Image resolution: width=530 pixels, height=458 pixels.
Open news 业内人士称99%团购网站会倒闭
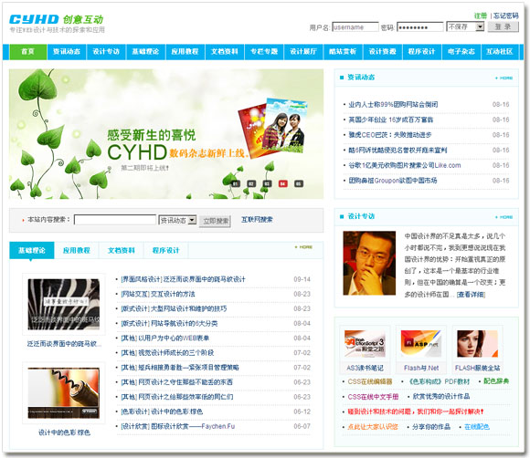393,105
